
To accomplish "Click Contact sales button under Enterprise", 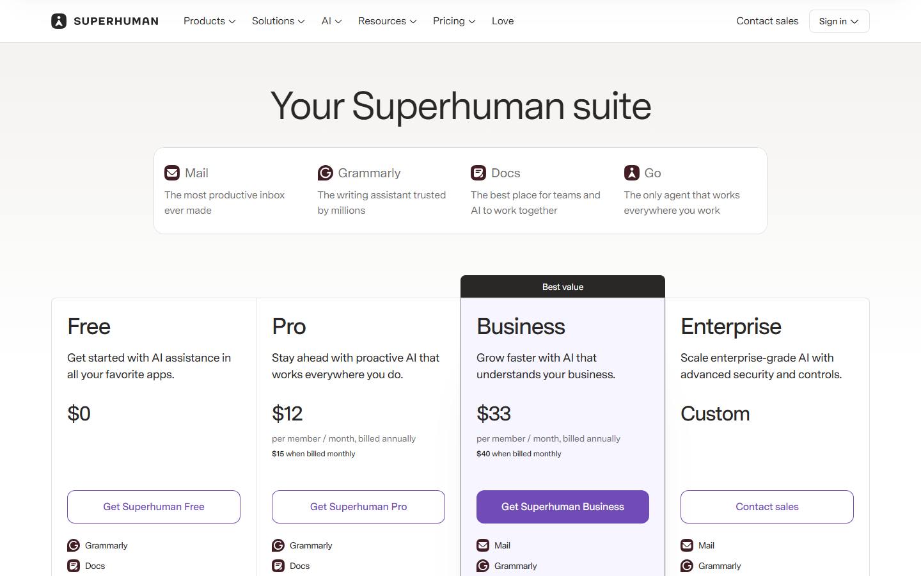I will tap(767, 507).
